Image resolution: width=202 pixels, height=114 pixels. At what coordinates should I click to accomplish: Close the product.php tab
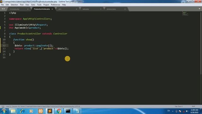point(125,9)
